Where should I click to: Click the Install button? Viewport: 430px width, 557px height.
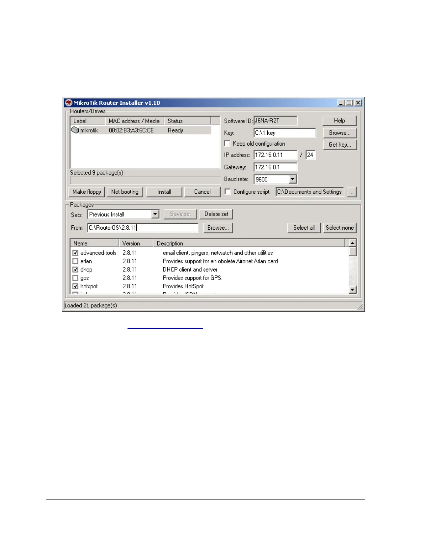[x=164, y=192]
